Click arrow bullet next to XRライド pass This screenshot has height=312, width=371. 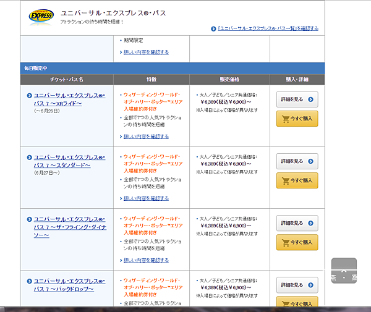pyautogui.click(x=29, y=96)
